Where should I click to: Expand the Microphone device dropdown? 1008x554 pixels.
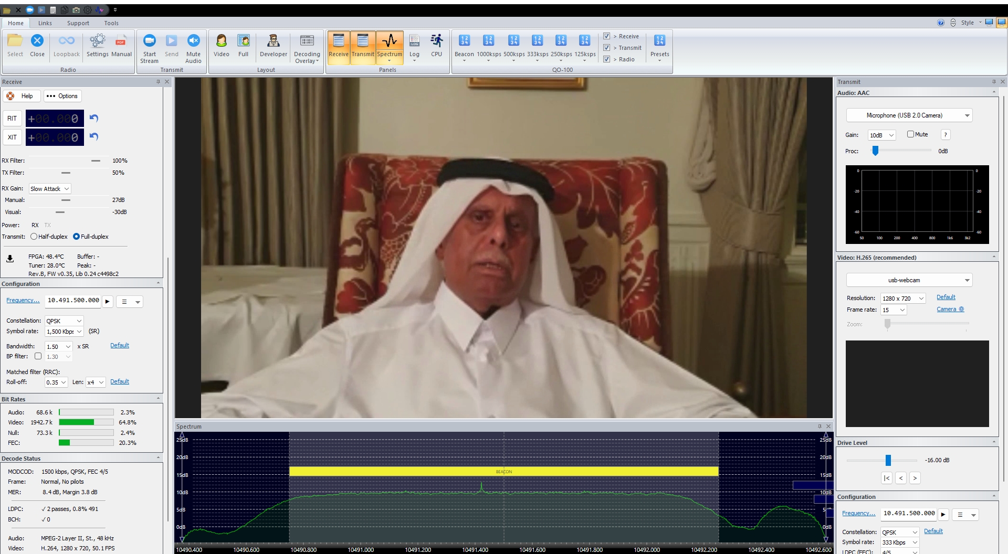967,115
